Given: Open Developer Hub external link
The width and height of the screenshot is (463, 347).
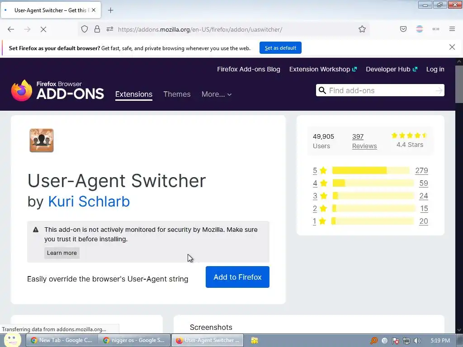Looking at the screenshot, I should click(392, 69).
